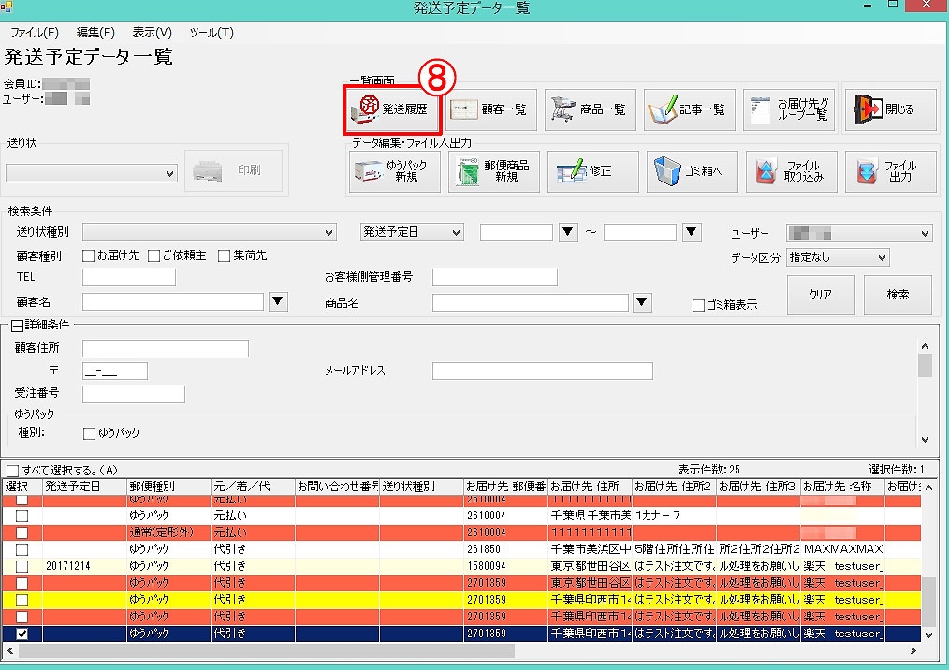Screen dimensions: 949x670
Task: Open 発送履歴 shipping history list
Action: click(x=391, y=109)
